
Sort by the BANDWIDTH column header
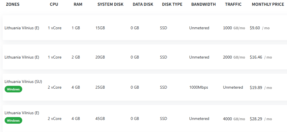click(204, 4)
